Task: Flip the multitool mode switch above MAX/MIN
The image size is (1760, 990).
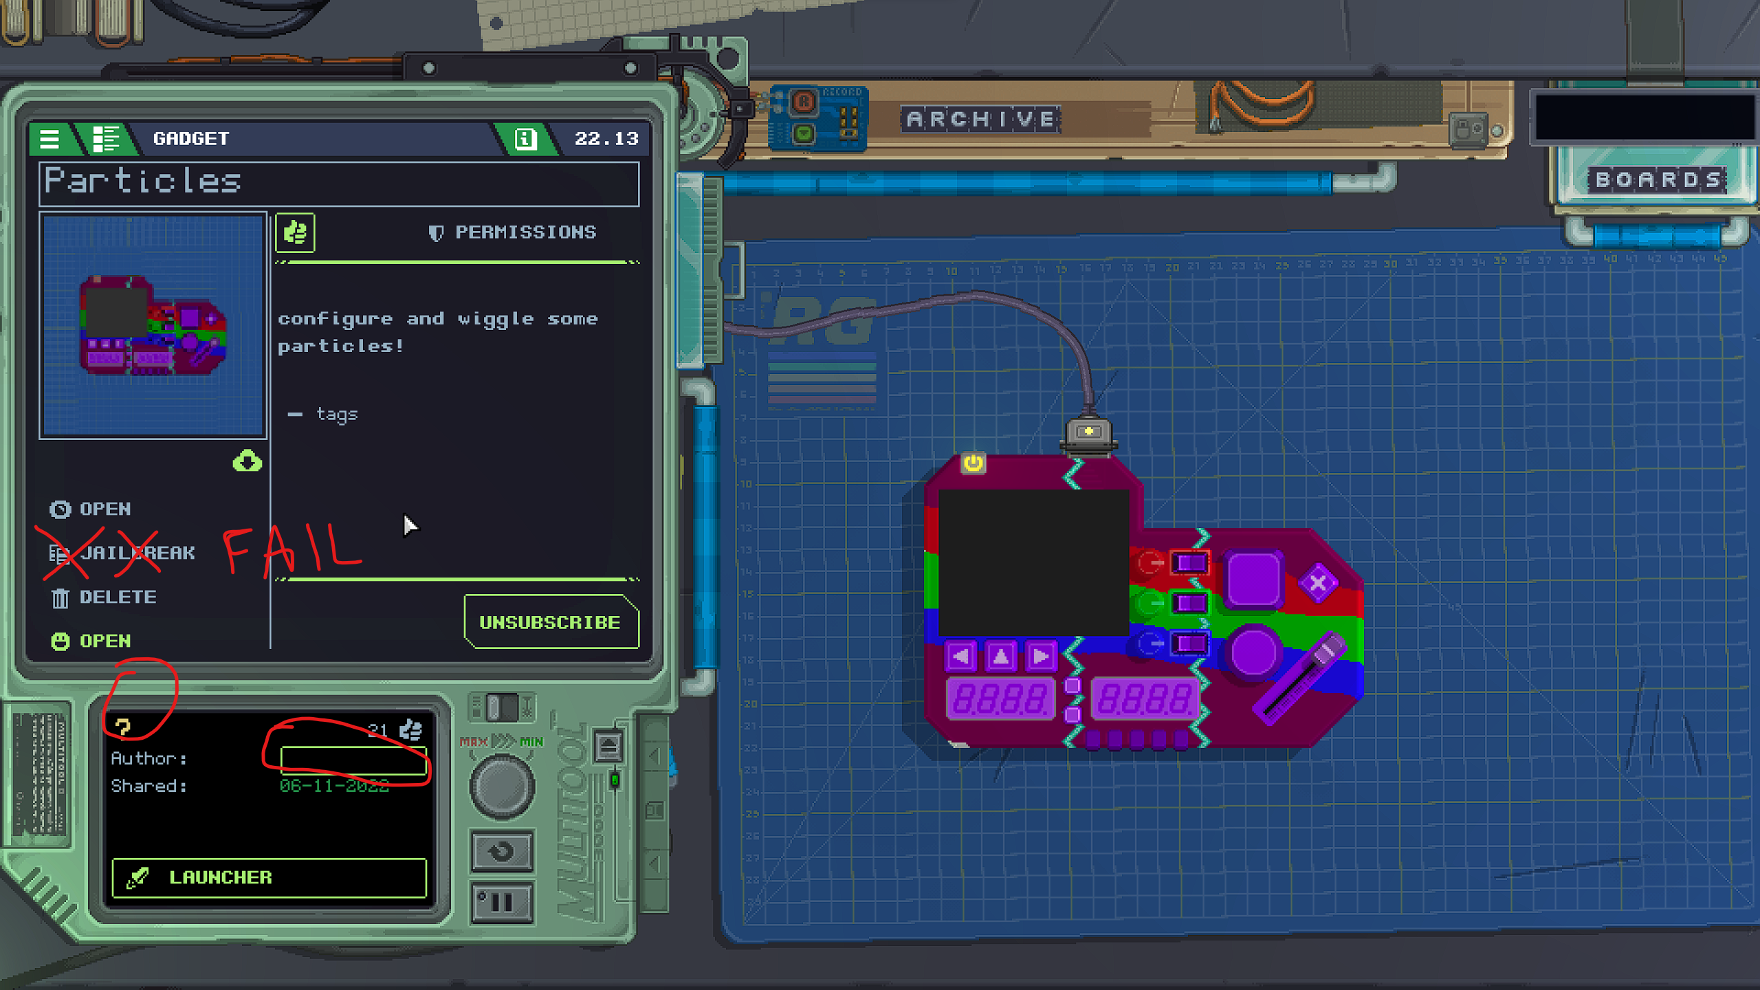Action: 502,707
